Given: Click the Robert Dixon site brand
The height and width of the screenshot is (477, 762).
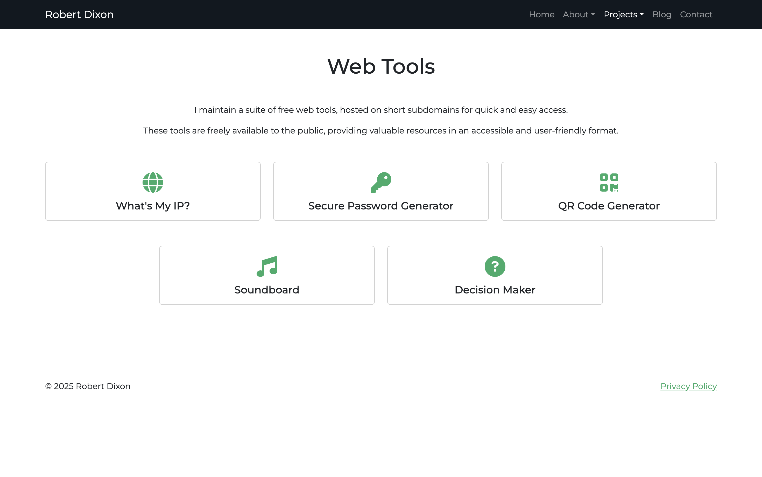Looking at the screenshot, I should 79,15.
